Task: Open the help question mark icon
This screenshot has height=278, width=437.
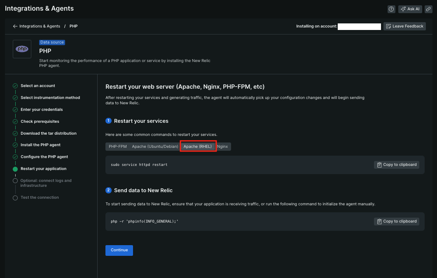Action: click(391, 9)
